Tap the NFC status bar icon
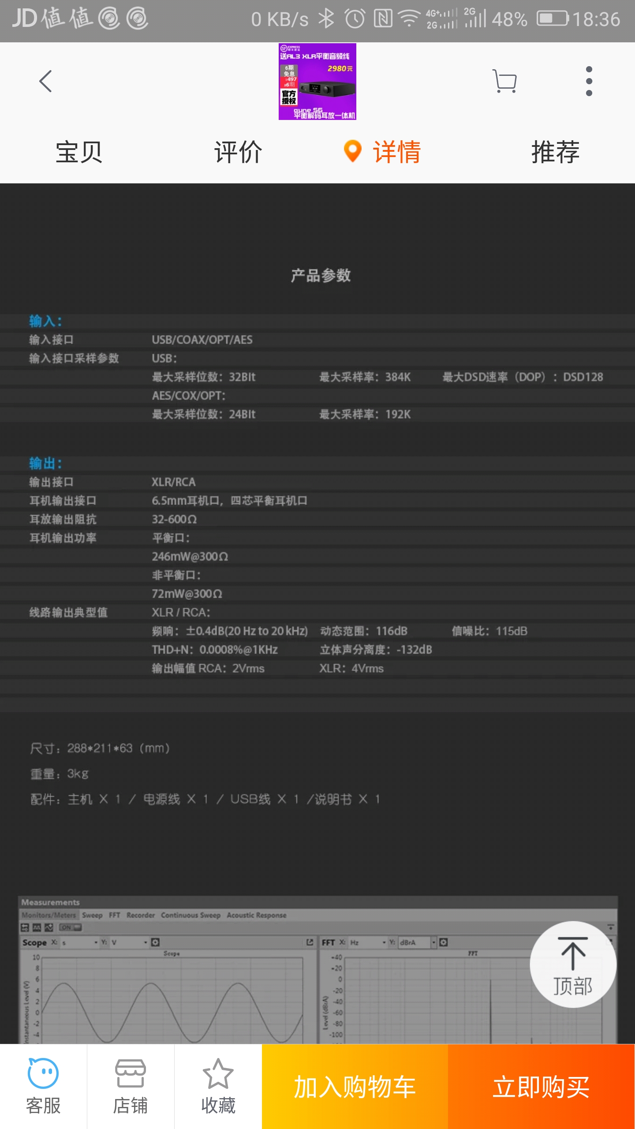The image size is (635, 1129). tap(383, 19)
